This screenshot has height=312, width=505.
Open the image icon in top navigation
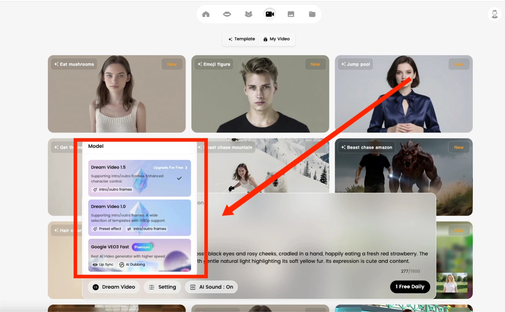291,14
